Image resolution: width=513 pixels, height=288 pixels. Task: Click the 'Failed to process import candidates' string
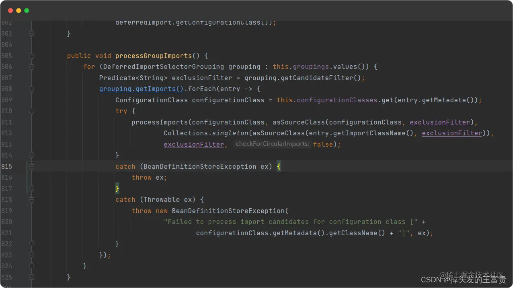(291, 222)
